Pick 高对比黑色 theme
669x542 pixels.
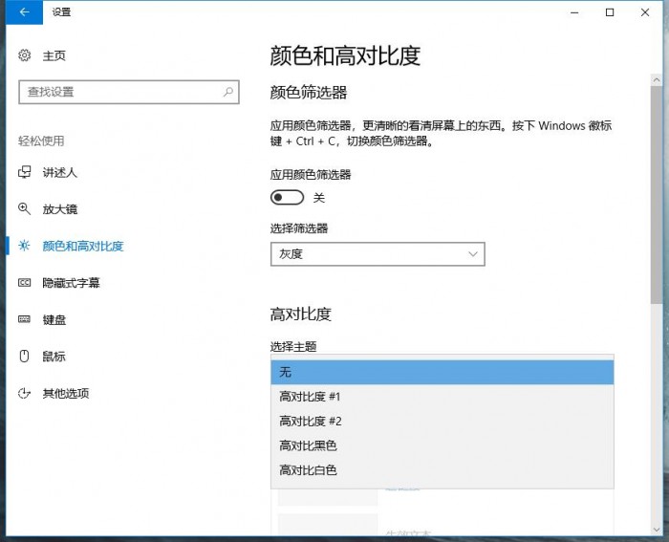pos(442,445)
